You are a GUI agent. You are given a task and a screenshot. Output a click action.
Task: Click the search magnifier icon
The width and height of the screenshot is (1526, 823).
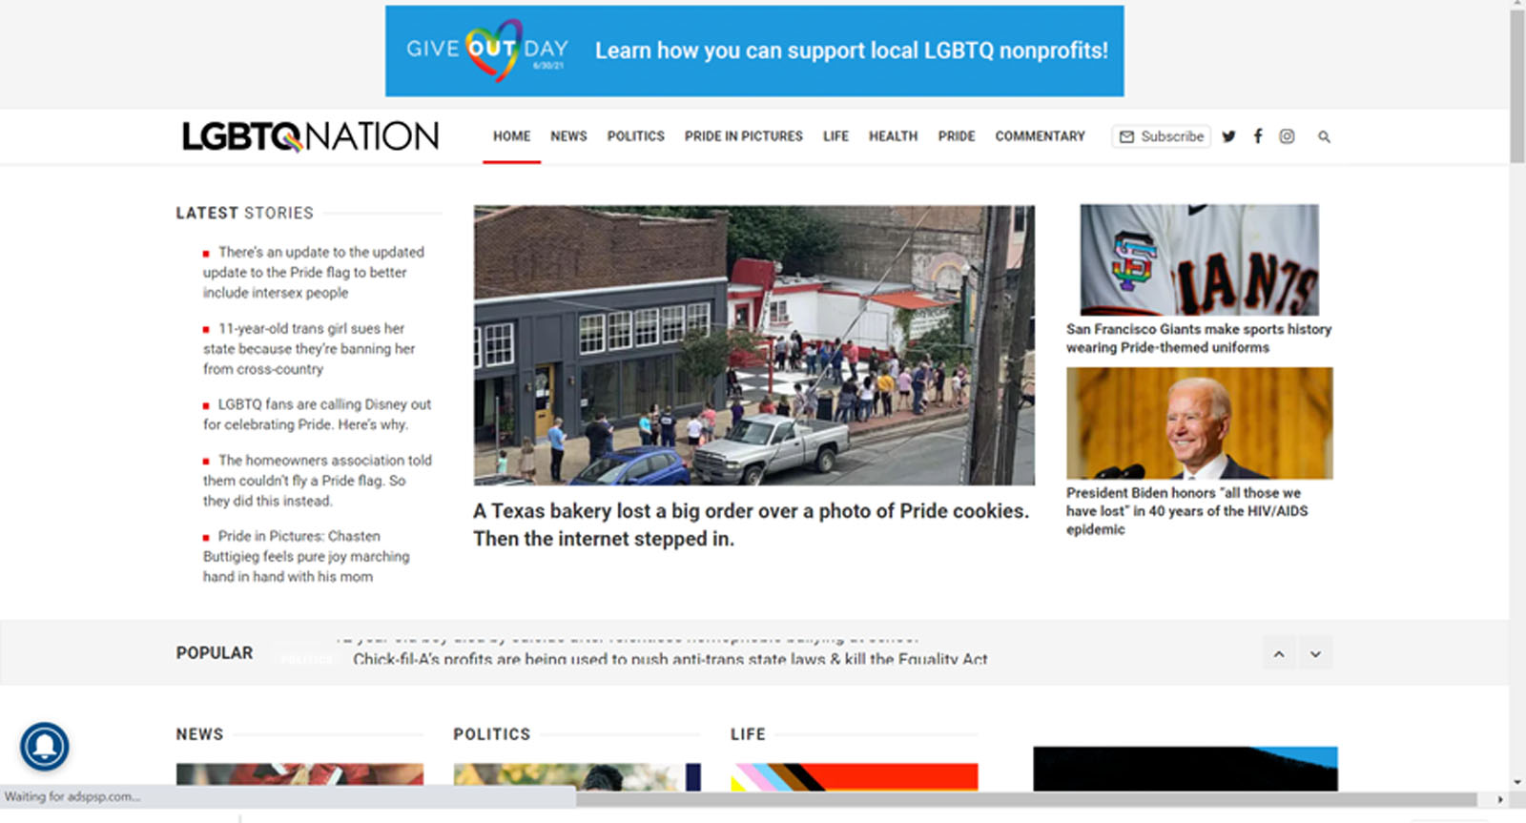1324,137
